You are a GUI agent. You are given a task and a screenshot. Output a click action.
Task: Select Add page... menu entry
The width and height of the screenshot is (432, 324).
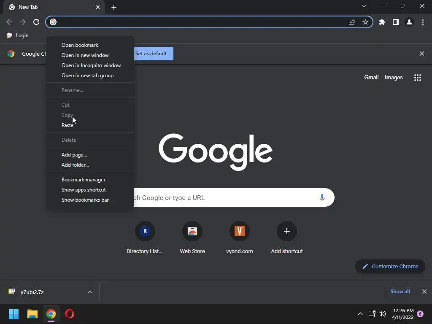[x=90, y=155]
